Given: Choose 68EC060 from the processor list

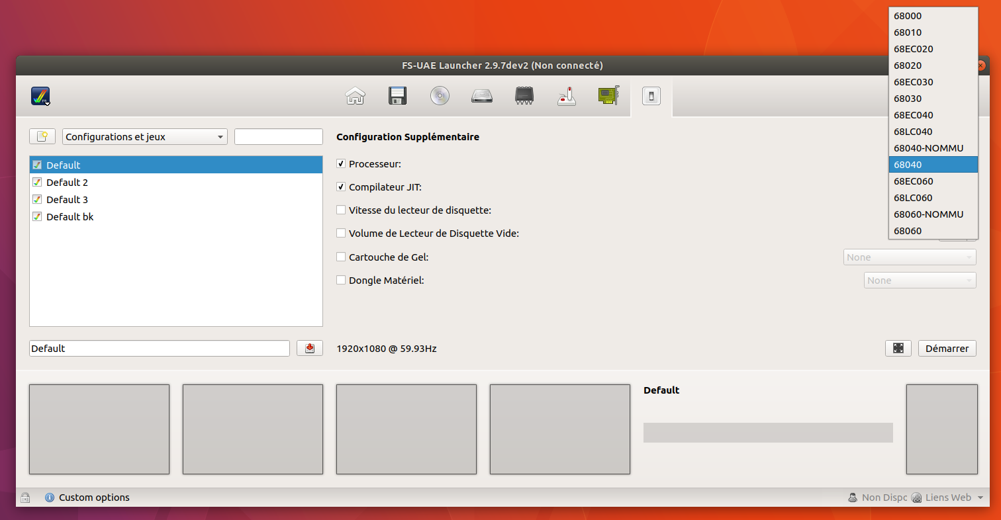Looking at the screenshot, I should tap(933, 181).
